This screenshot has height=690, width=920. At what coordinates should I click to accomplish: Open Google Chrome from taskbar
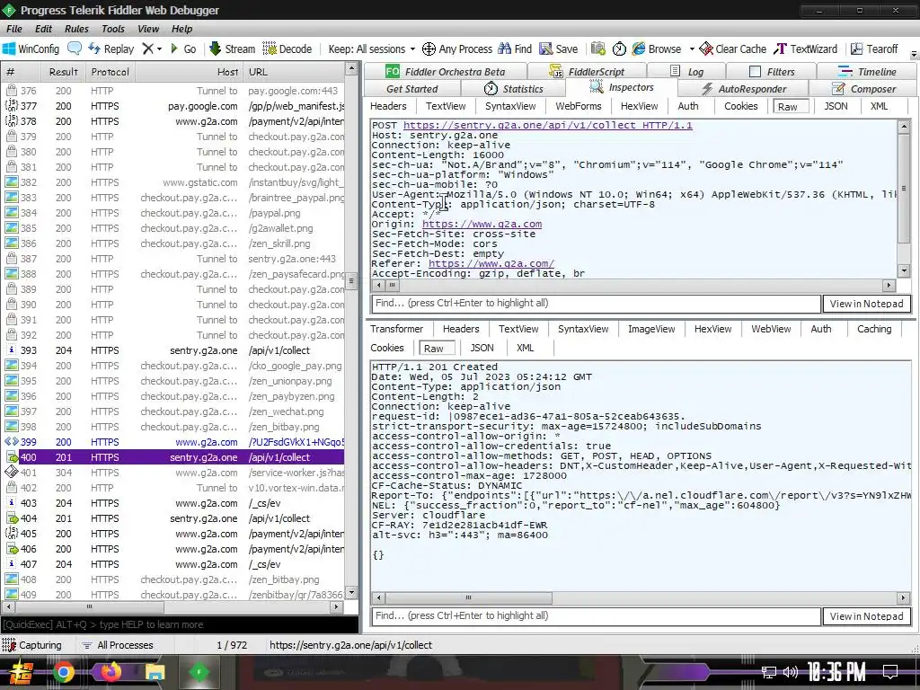64,672
